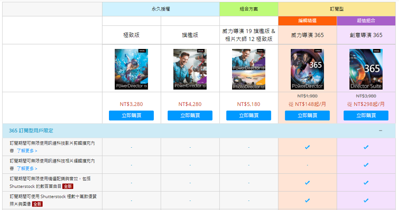Open PowerDirector 365 box image

pos(307,69)
